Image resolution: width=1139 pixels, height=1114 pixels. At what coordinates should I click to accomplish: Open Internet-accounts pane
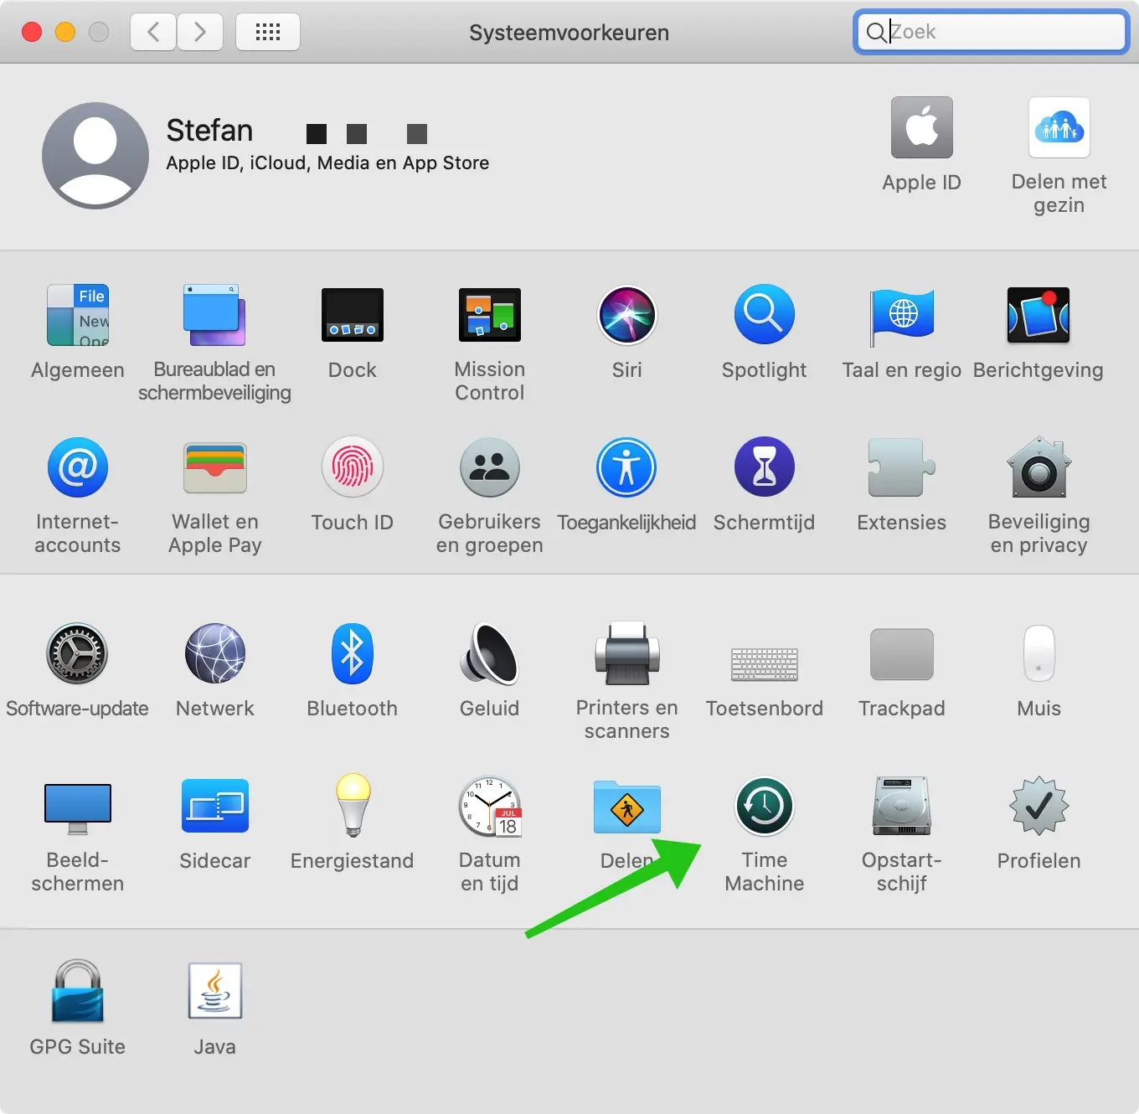(x=78, y=468)
